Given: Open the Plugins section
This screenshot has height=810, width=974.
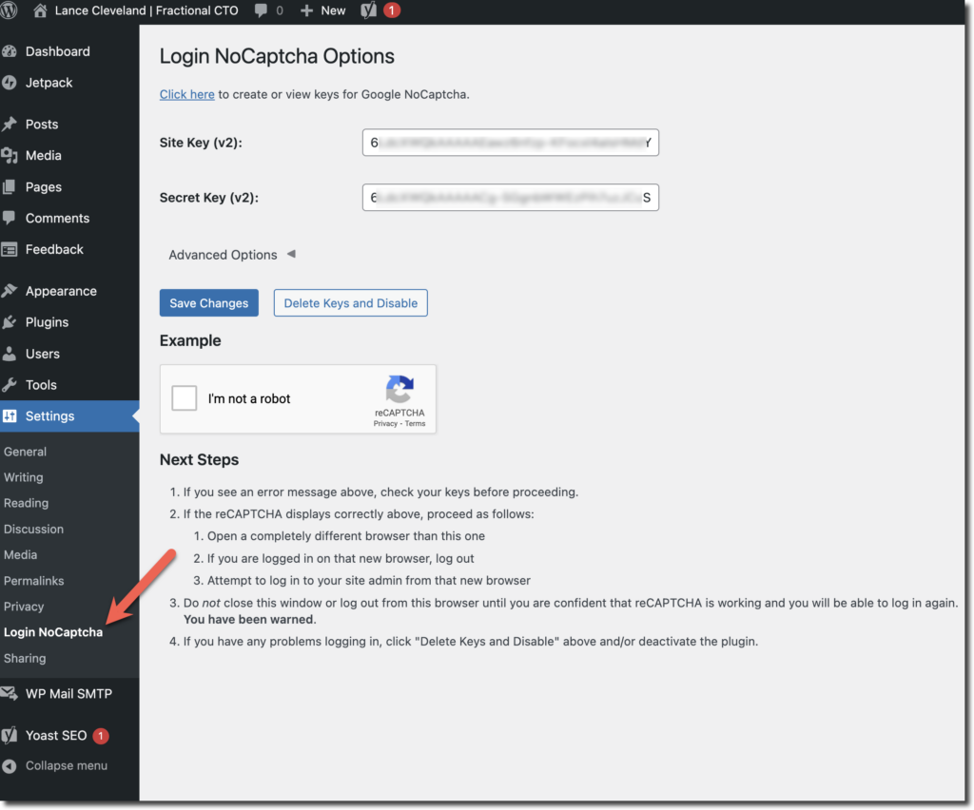Looking at the screenshot, I should click(x=47, y=322).
